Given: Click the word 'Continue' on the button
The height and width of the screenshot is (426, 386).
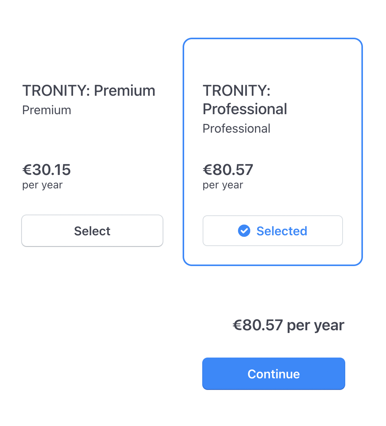Looking at the screenshot, I should [x=273, y=374].
